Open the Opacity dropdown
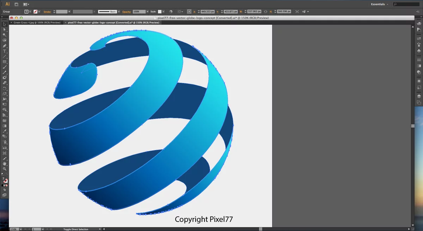This screenshot has height=231, width=423. 147,12
